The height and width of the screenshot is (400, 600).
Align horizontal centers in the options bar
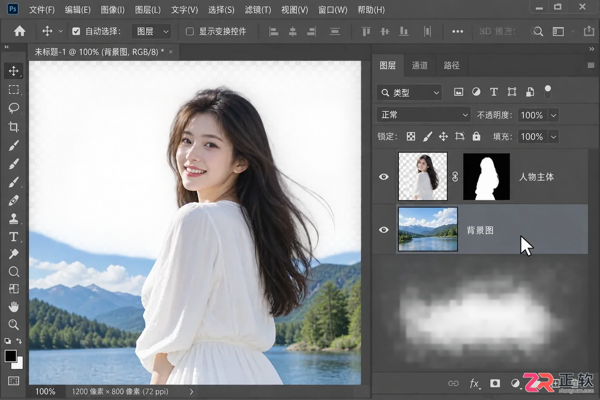(293, 31)
